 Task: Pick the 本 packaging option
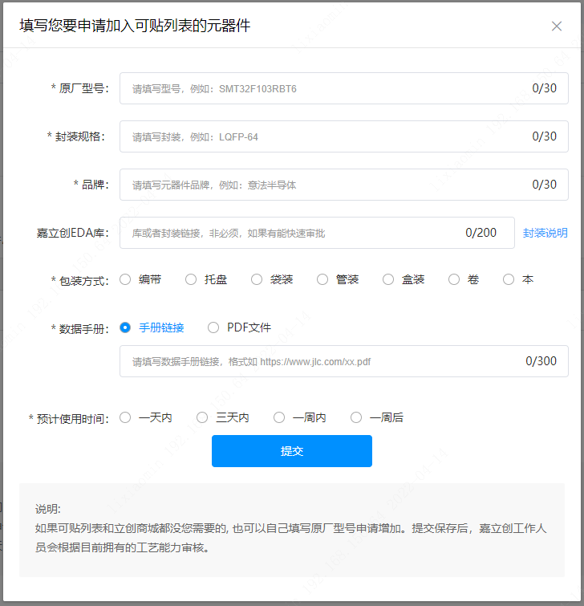pos(509,279)
